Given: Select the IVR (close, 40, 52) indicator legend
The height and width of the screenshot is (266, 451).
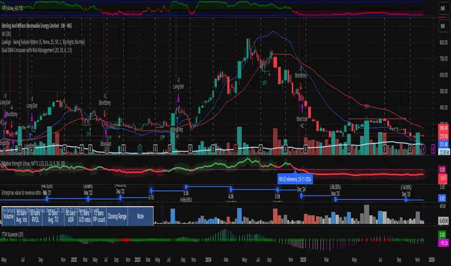Looking at the screenshot, I should (12, 8).
